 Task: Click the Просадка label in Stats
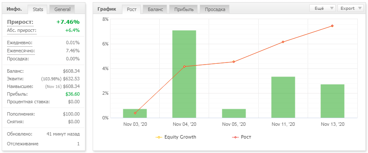(x=18, y=59)
